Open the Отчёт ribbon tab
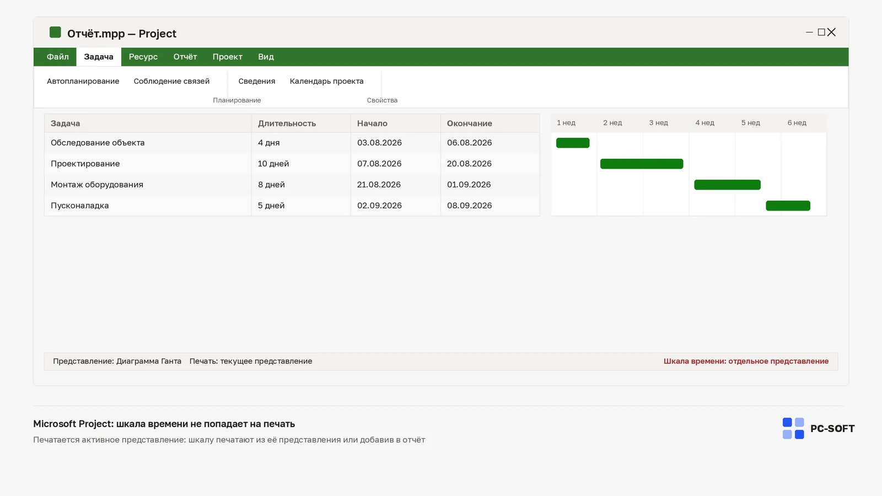The height and width of the screenshot is (496, 882). pyautogui.click(x=185, y=57)
